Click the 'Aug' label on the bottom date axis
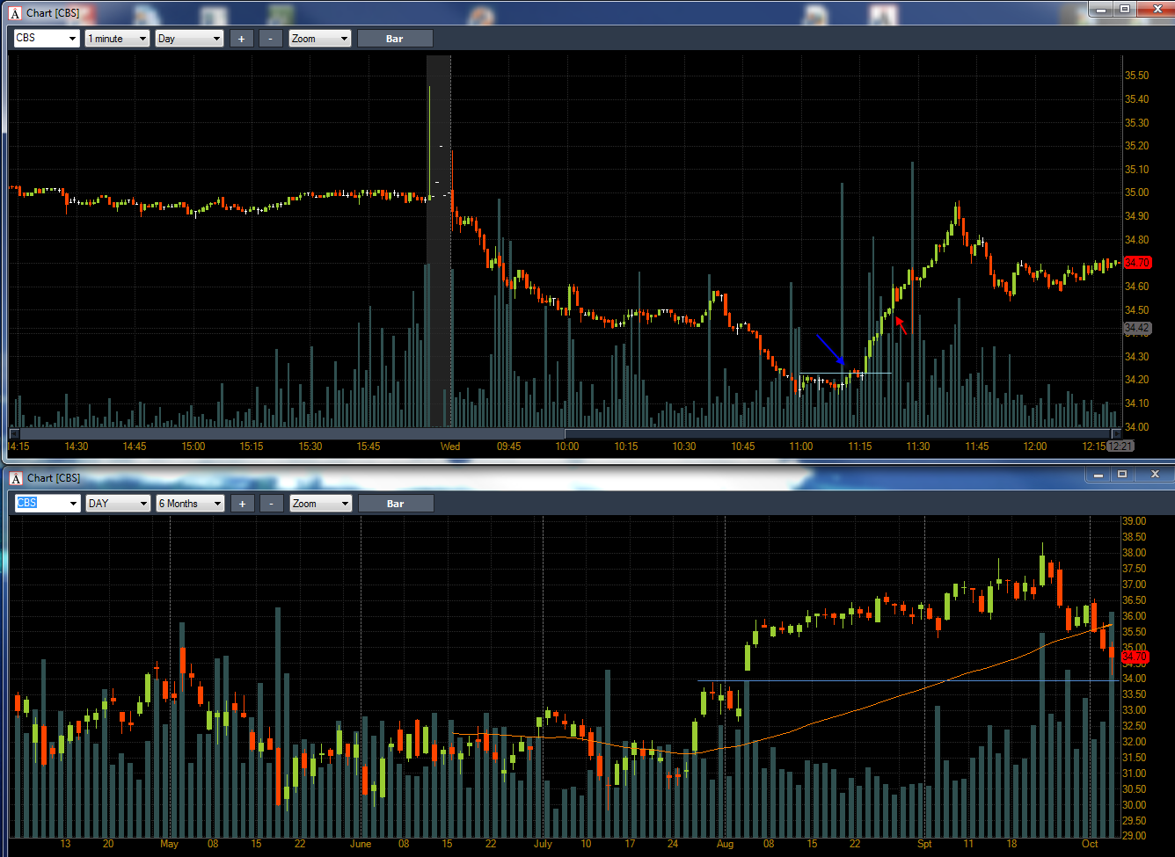Viewport: 1175px width, 857px height. click(x=725, y=844)
